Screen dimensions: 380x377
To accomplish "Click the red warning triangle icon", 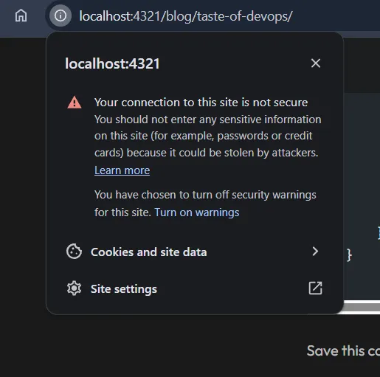I will [75, 103].
